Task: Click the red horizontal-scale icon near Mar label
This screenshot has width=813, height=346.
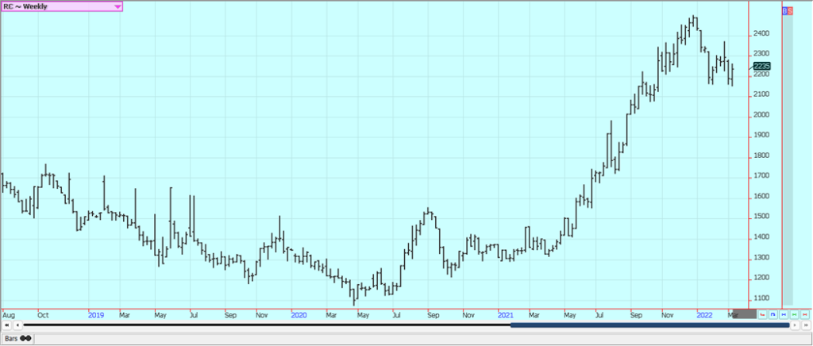Action: pos(762,314)
